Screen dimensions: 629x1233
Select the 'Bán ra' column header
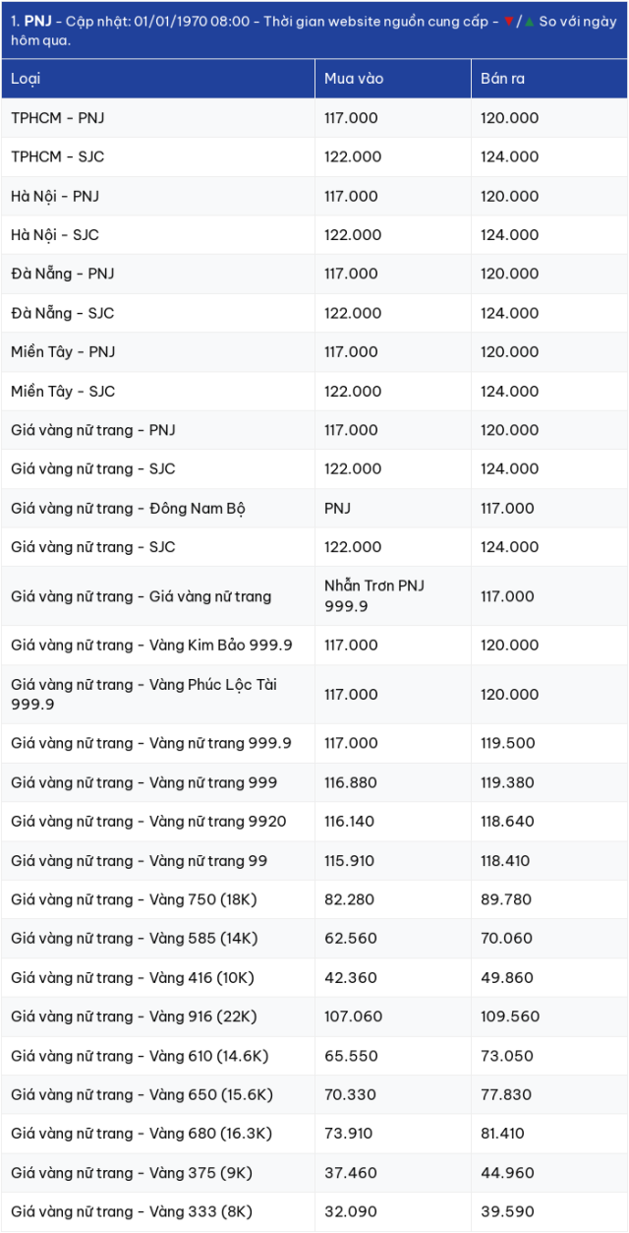point(503,79)
